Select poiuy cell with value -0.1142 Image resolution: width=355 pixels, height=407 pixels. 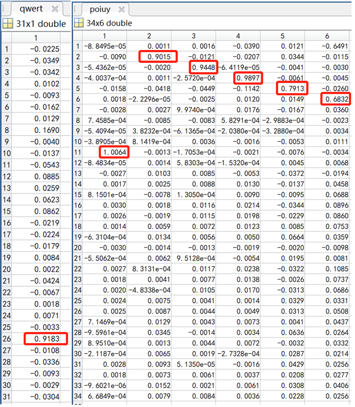tap(238, 88)
